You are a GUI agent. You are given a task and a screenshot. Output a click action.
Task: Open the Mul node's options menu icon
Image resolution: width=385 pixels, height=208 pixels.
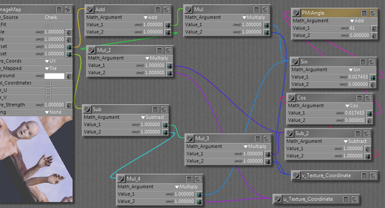(256, 9)
